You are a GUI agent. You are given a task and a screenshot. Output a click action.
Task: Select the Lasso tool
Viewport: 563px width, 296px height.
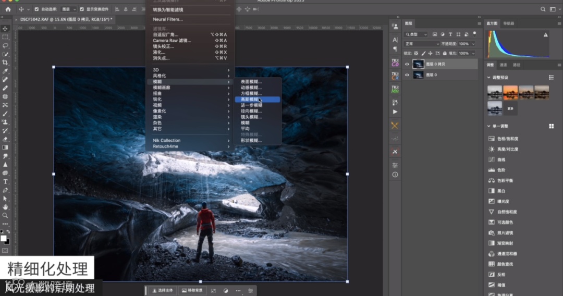tap(5, 45)
